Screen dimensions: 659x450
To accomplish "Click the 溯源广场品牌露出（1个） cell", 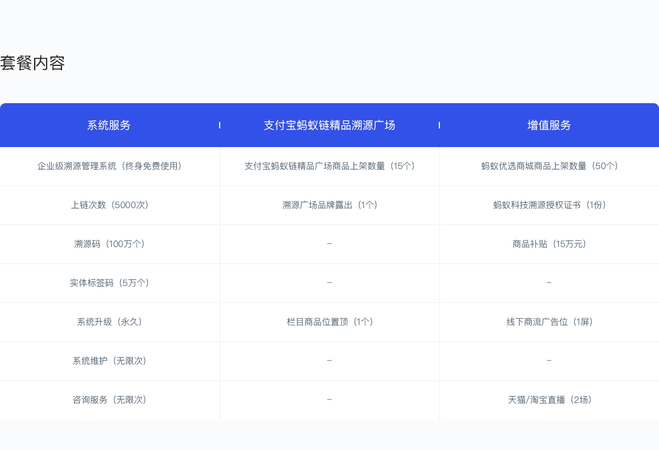I will (329, 205).
